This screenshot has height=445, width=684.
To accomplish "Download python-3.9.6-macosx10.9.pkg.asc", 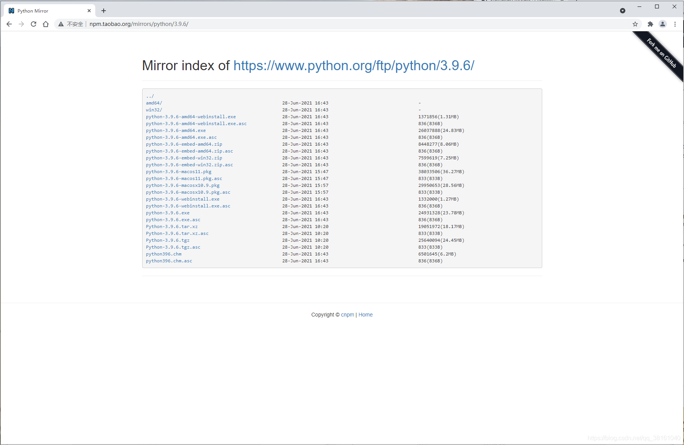I will point(188,192).
